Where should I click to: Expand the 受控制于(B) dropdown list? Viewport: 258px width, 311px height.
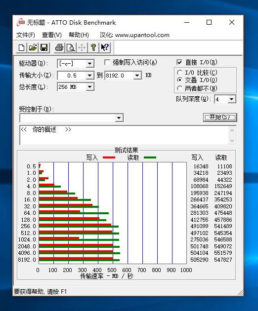119,118
